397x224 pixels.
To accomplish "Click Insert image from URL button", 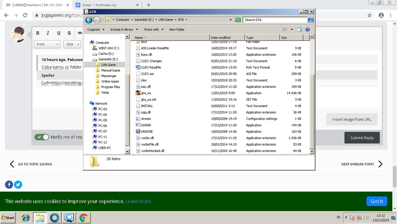I will pos(352,119).
